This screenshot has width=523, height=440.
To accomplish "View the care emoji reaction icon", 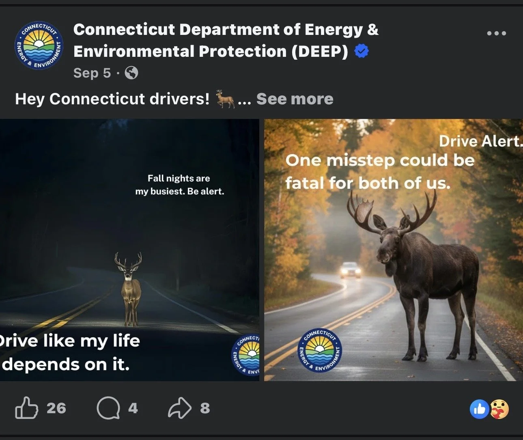I will point(499,409).
